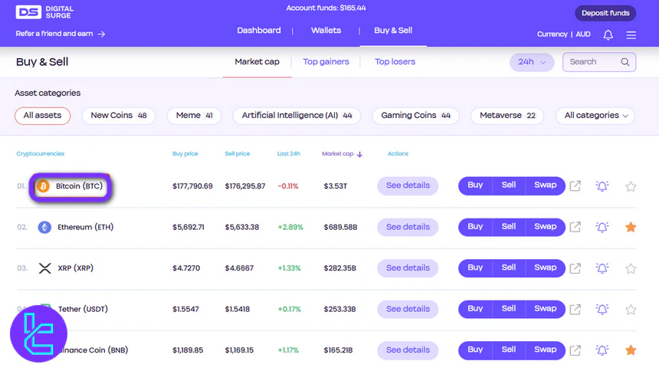Unfavorite Binance Coin with the star
The image size is (659, 371).
631,350
